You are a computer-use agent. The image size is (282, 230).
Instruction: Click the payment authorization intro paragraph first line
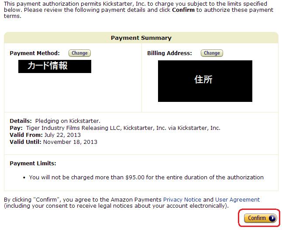[135, 3]
